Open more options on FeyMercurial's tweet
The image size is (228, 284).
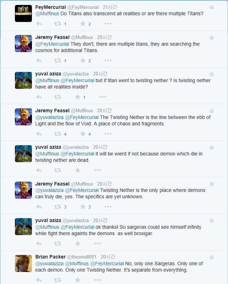tap(108, 24)
